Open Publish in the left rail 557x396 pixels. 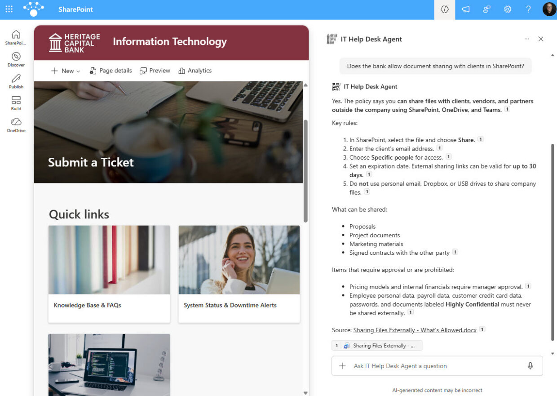[16, 81]
